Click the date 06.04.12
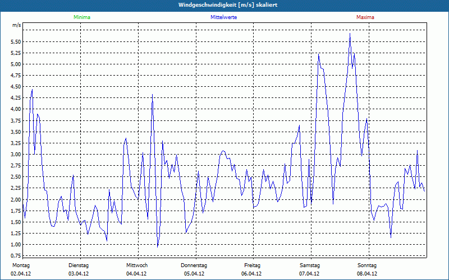The width and height of the screenshot is (449, 280). point(251,274)
